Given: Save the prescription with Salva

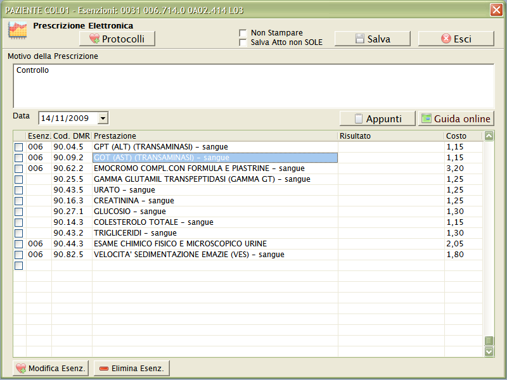Looking at the screenshot, I should coord(372,39).
